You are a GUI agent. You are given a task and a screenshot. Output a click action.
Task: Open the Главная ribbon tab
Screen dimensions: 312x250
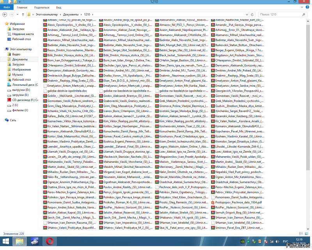coord(22,7)
